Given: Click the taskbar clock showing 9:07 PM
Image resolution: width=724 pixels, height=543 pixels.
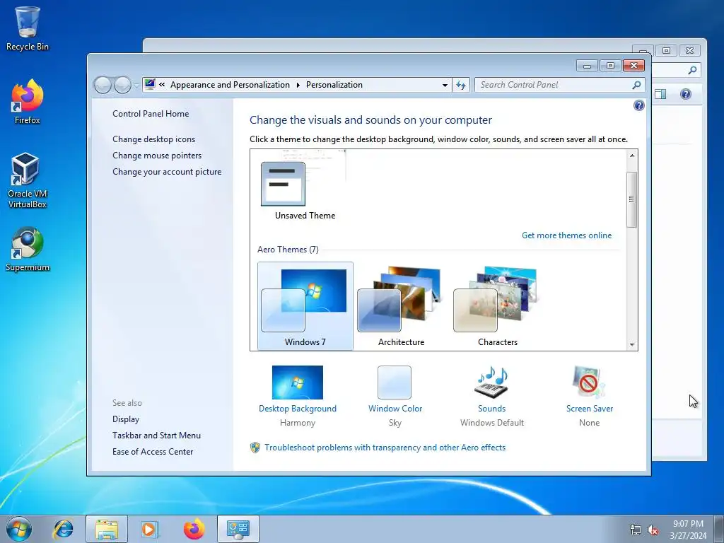Looking at the screenshot, I should 688,530.
